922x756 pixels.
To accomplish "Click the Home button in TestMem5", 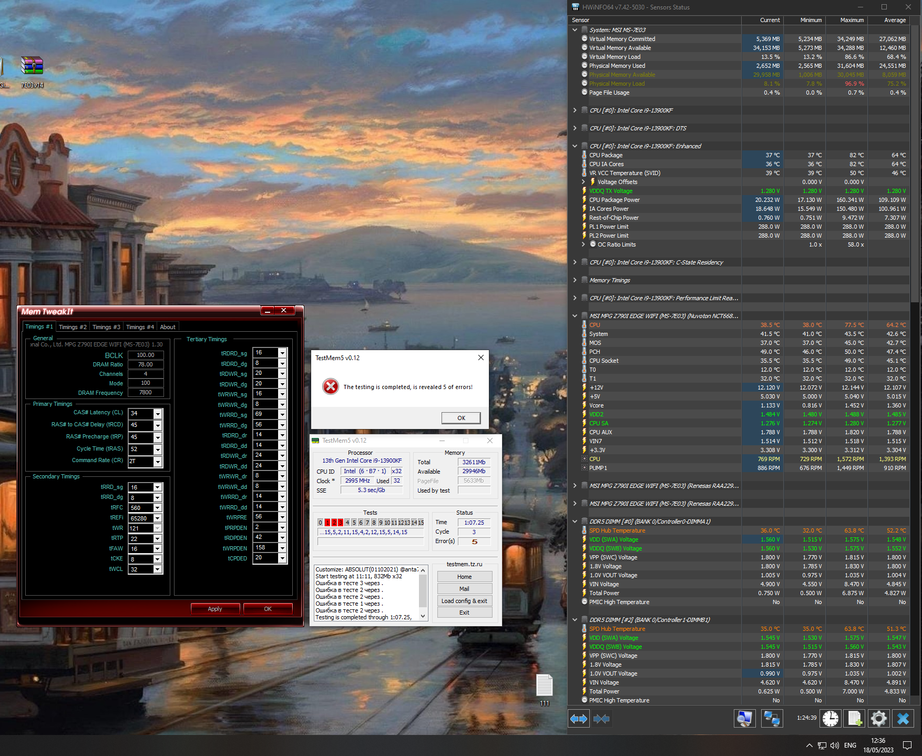I will click(x=464, y=577).
